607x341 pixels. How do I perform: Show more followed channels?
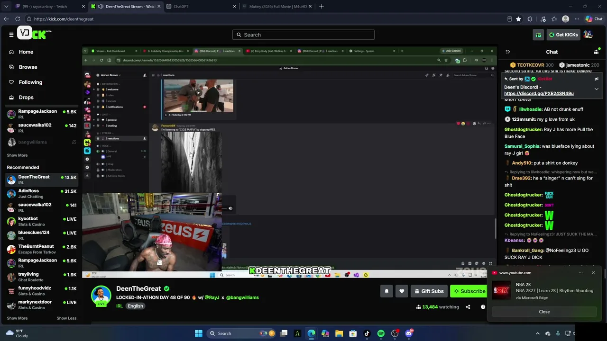[x=17, y=155]
